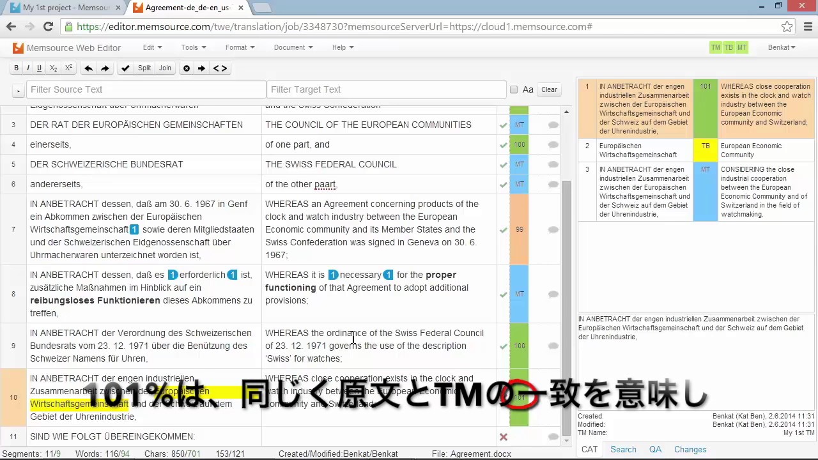Apply superscript formatting
Viewport: 818px width, 460px height.
coord(68,68)
